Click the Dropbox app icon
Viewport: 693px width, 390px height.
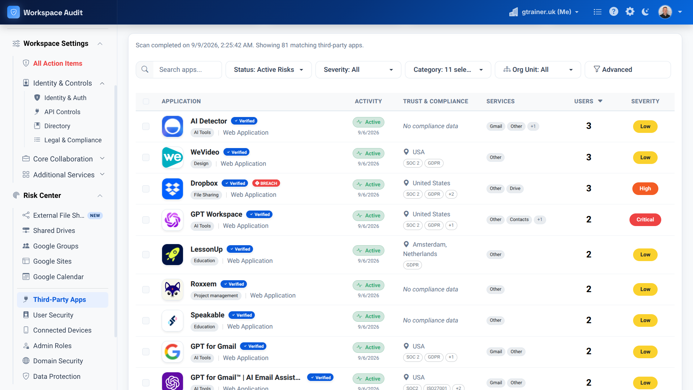(172, 188)
